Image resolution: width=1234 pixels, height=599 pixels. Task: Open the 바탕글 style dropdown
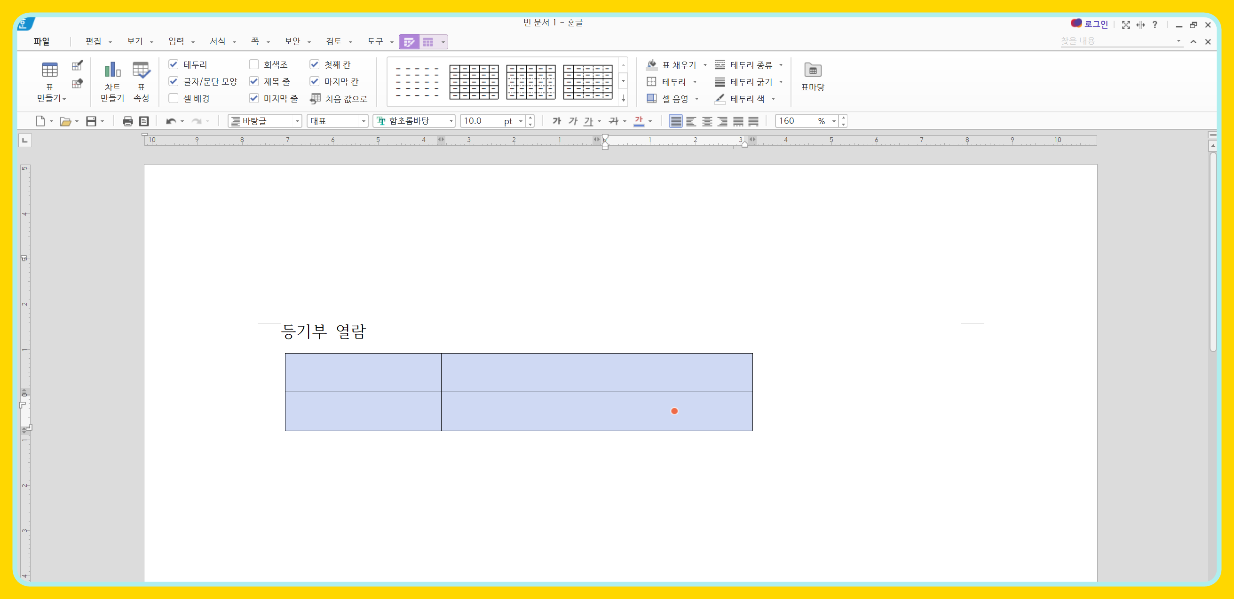pyautogui.click(x=297, y=121)
